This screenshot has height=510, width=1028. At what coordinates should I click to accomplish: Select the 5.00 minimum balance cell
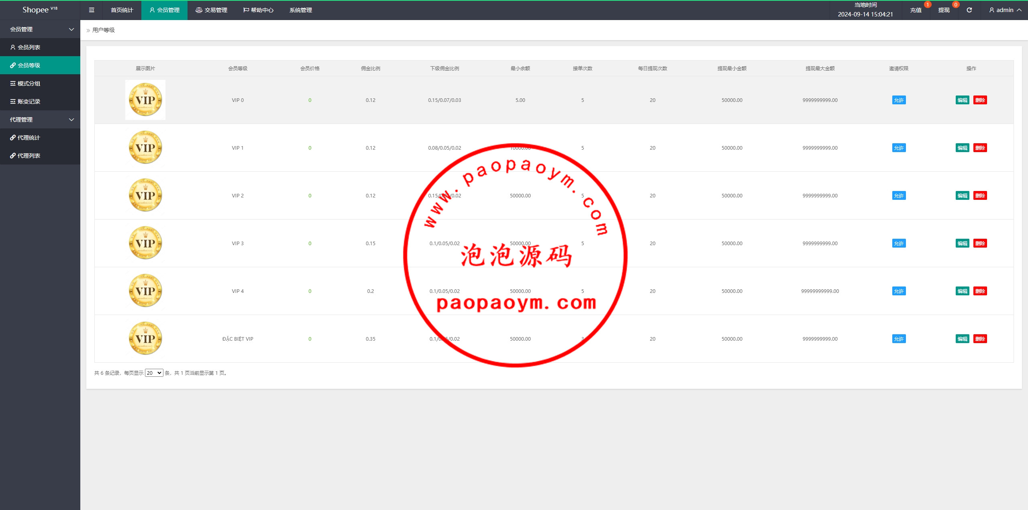click(520, 100)
